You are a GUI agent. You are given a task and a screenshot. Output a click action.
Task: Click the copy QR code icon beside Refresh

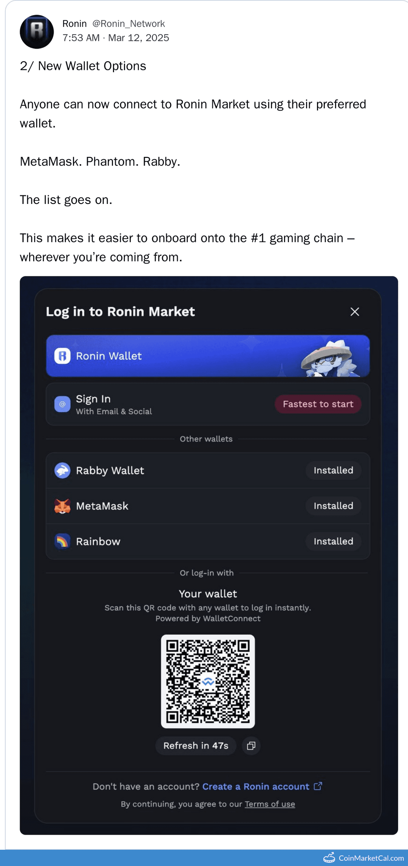[250, 746]
